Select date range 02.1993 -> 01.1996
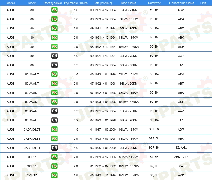 click(103, 102)
